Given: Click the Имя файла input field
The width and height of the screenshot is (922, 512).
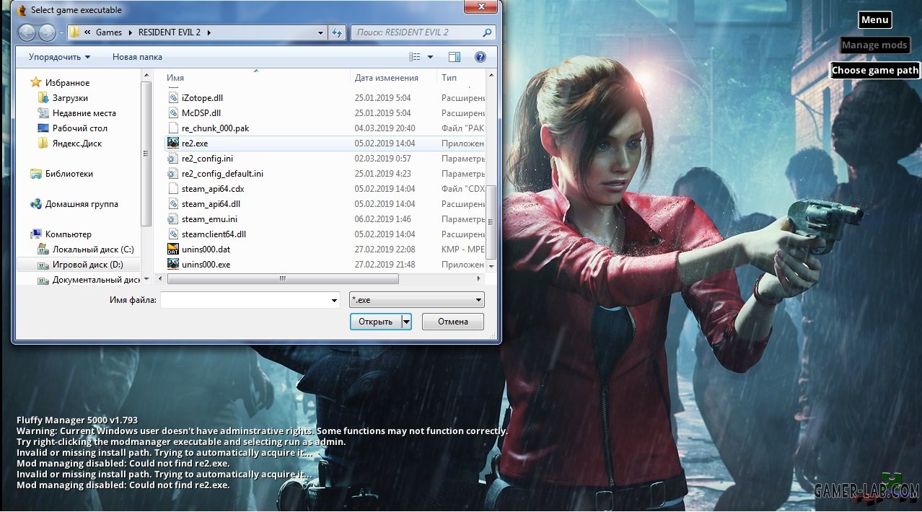Looking at the screenshot, I should [x=250, y=300].
